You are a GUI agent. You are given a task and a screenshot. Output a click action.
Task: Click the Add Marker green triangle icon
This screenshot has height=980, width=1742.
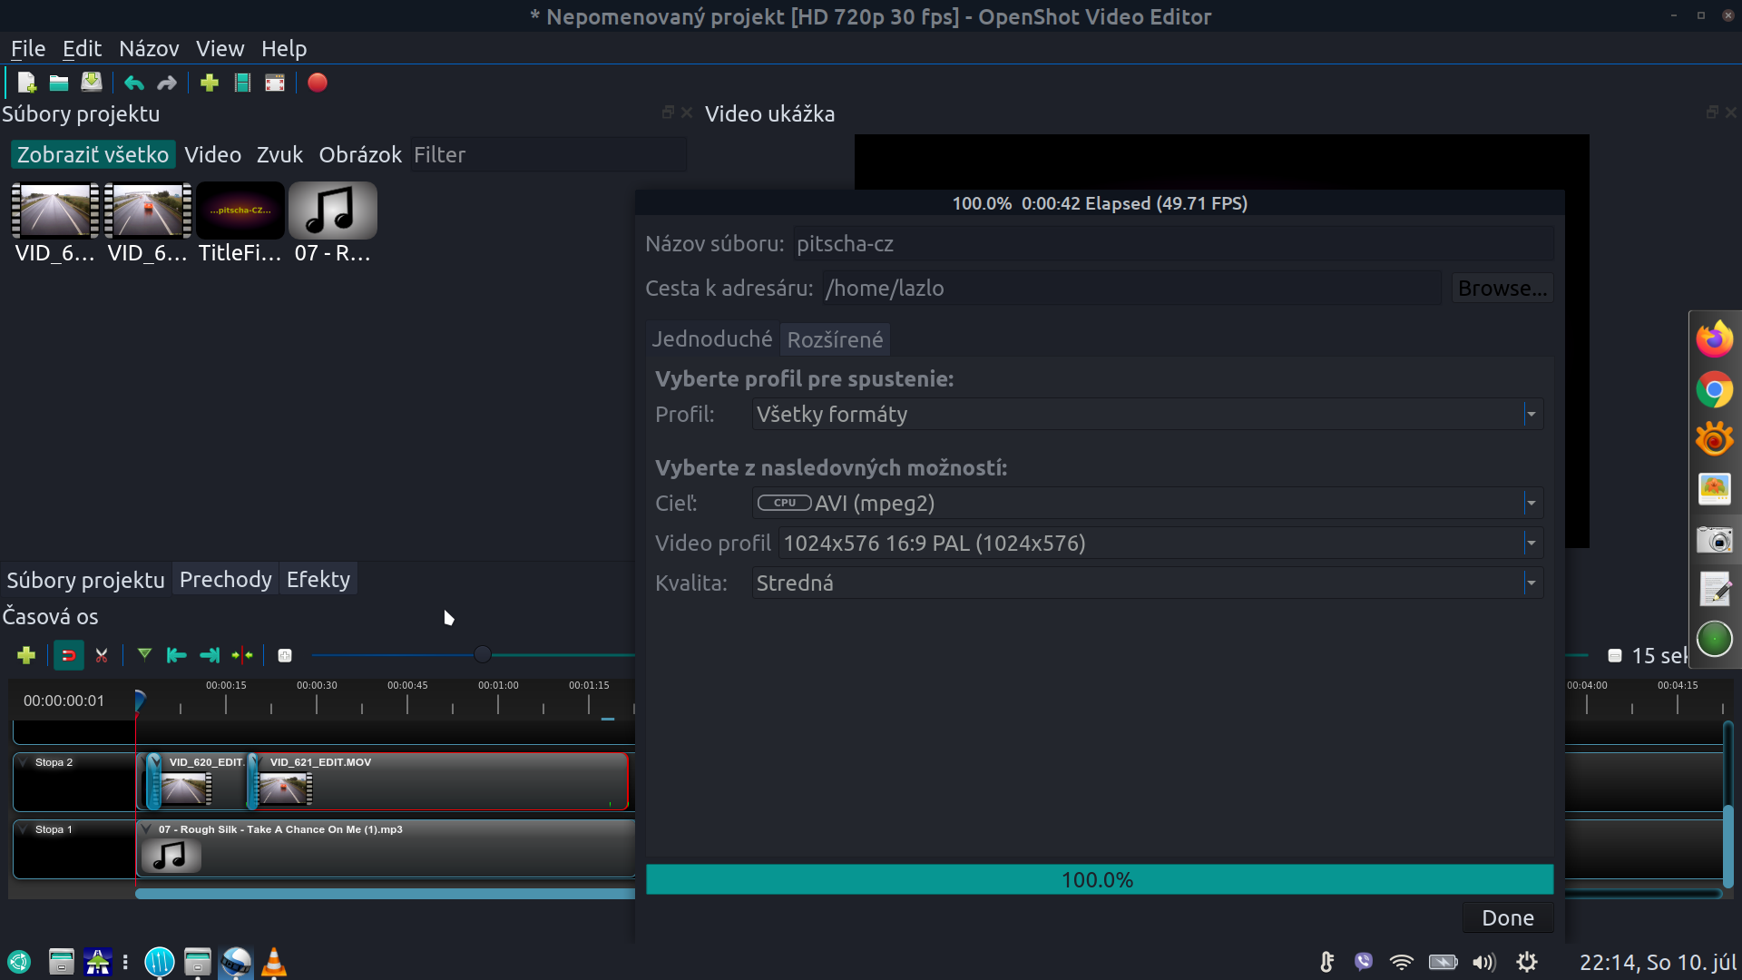point(144,654)
